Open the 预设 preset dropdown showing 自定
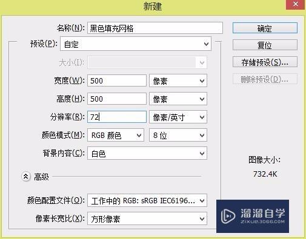The height and width of the screenshot is (239, 306). tap(136, 44)
